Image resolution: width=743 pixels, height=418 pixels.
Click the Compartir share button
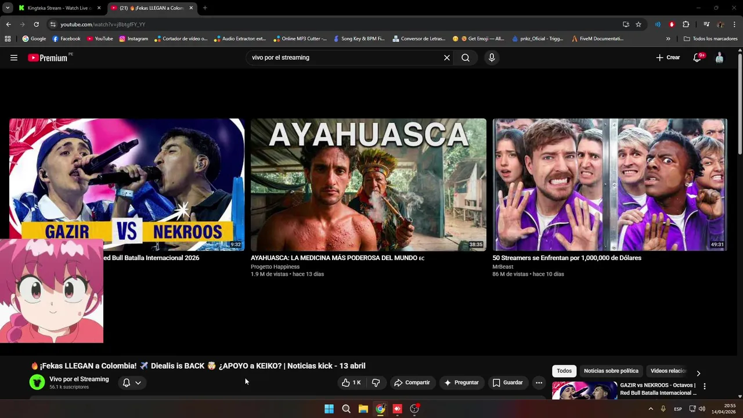(x=412, y=383)
